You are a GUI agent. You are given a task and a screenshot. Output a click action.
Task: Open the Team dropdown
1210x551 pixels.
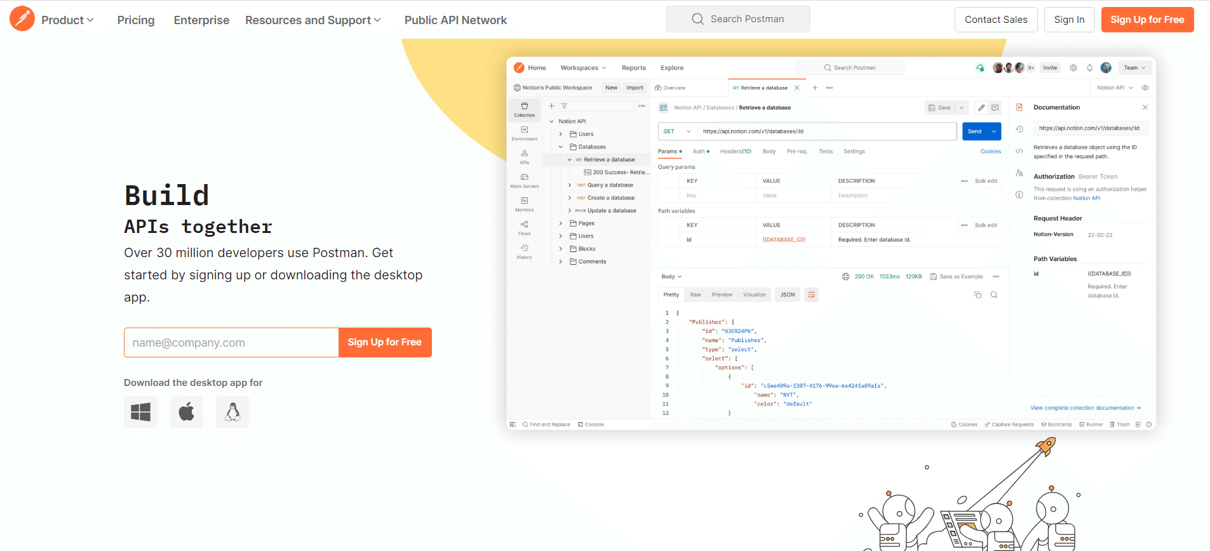tap(1135, 68)
